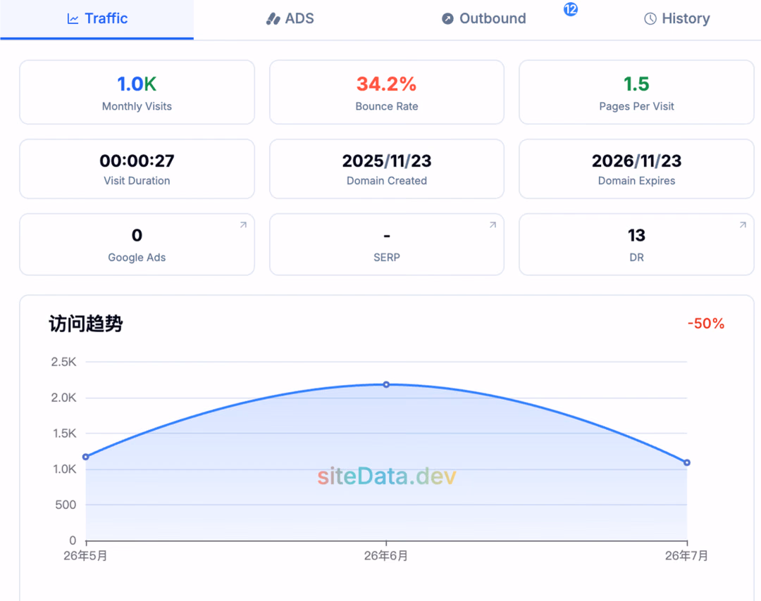Screen dimensions: 761x601
Task: Switch to the Outbound tab
Action: pos(484,19)
